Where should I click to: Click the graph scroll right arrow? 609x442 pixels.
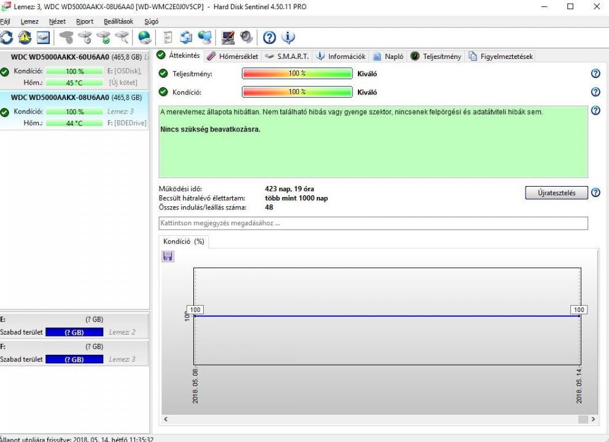(593, 419)
